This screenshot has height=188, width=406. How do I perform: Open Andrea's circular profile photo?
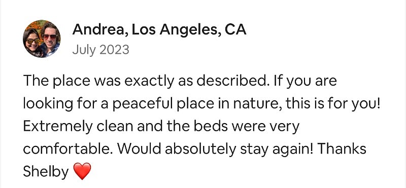click(x=42, y=39)
